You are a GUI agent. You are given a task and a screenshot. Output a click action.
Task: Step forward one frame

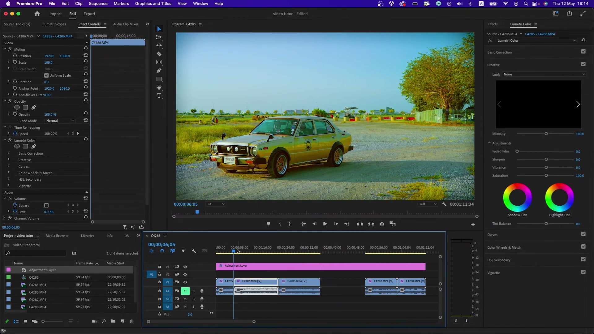[336, 224]
